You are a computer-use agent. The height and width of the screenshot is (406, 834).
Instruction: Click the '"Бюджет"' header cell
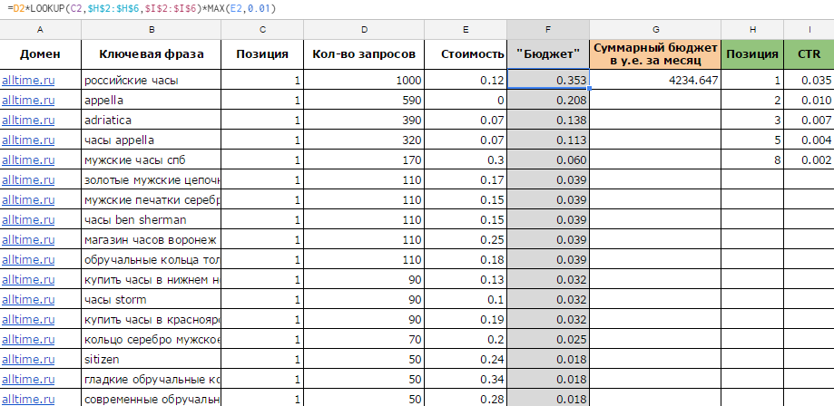pos(548,54)
